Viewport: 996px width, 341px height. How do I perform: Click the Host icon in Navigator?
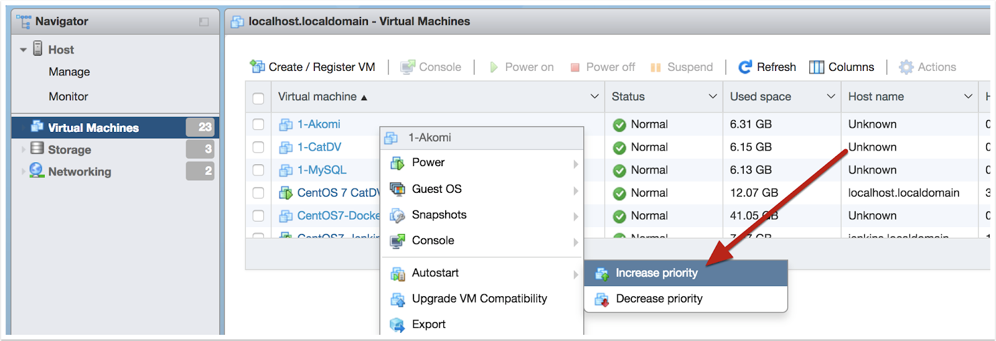click(38, 49)
